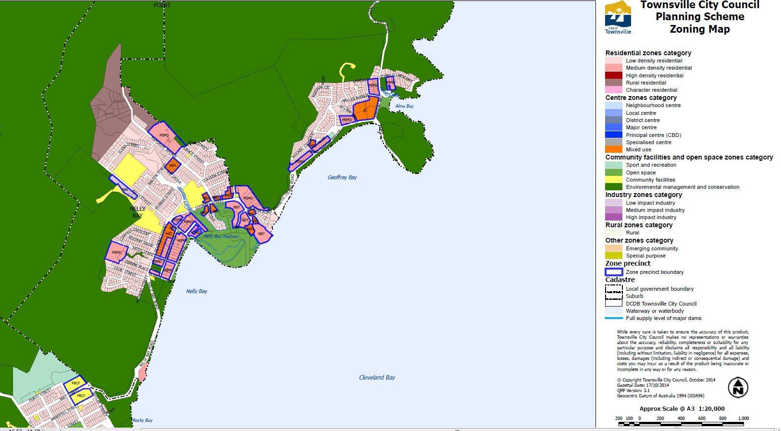Click the Alma Bay map label
The height and width of the screenshot is (431, 781).
click(x=404, y=106)
